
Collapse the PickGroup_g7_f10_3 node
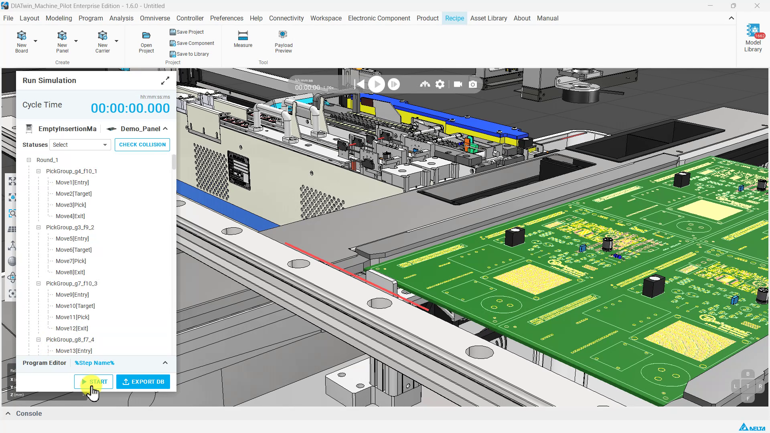click(38, 283)
